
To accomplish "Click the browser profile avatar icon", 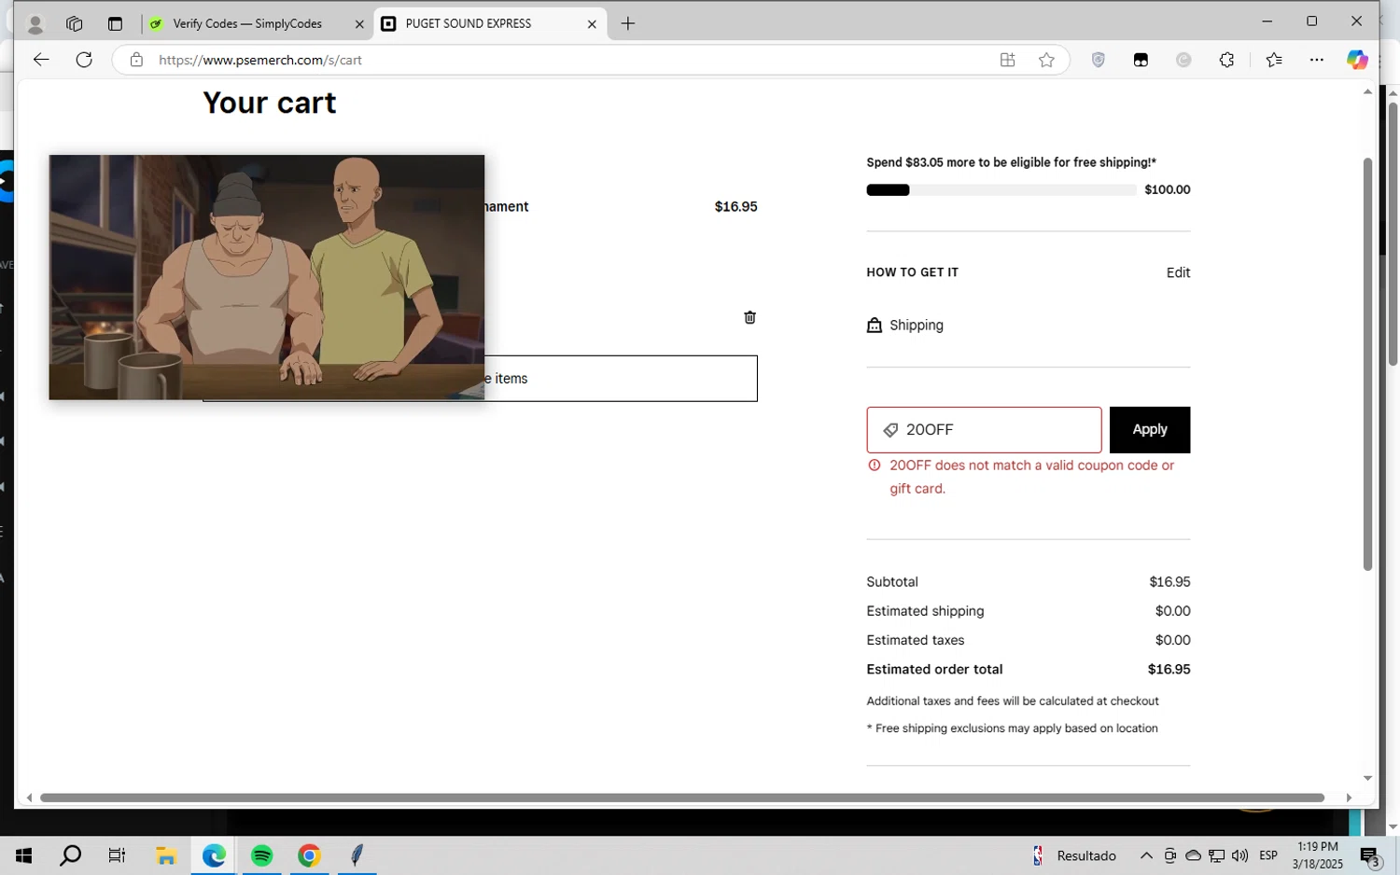I will tap(35, 24).
